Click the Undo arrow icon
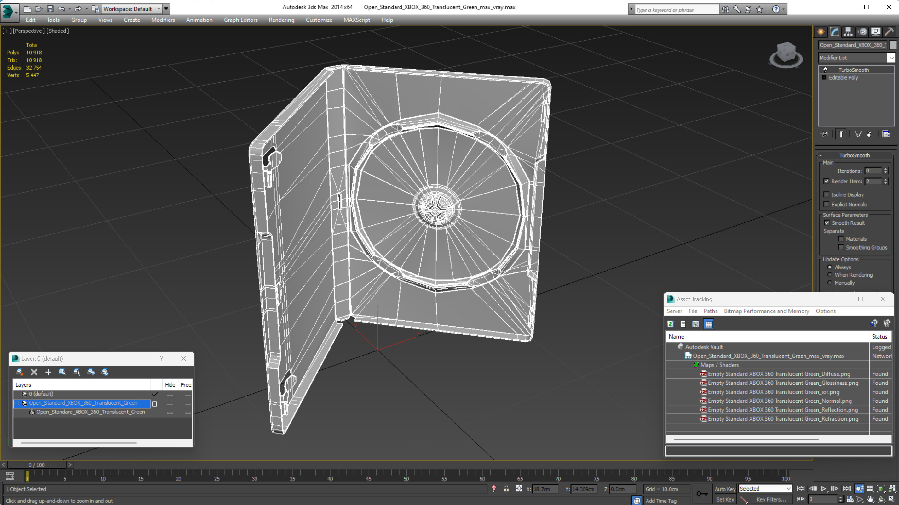The height and width of the screenshot is (505, 899). point(61,9)
